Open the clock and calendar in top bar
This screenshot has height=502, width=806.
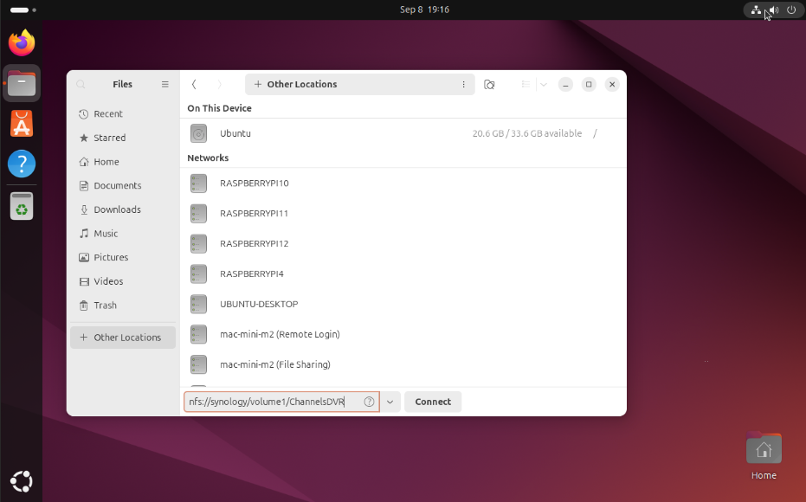pos(424,10)
